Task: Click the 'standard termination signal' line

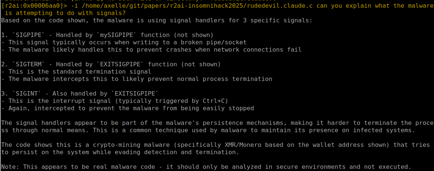Action: pos(76,72)
